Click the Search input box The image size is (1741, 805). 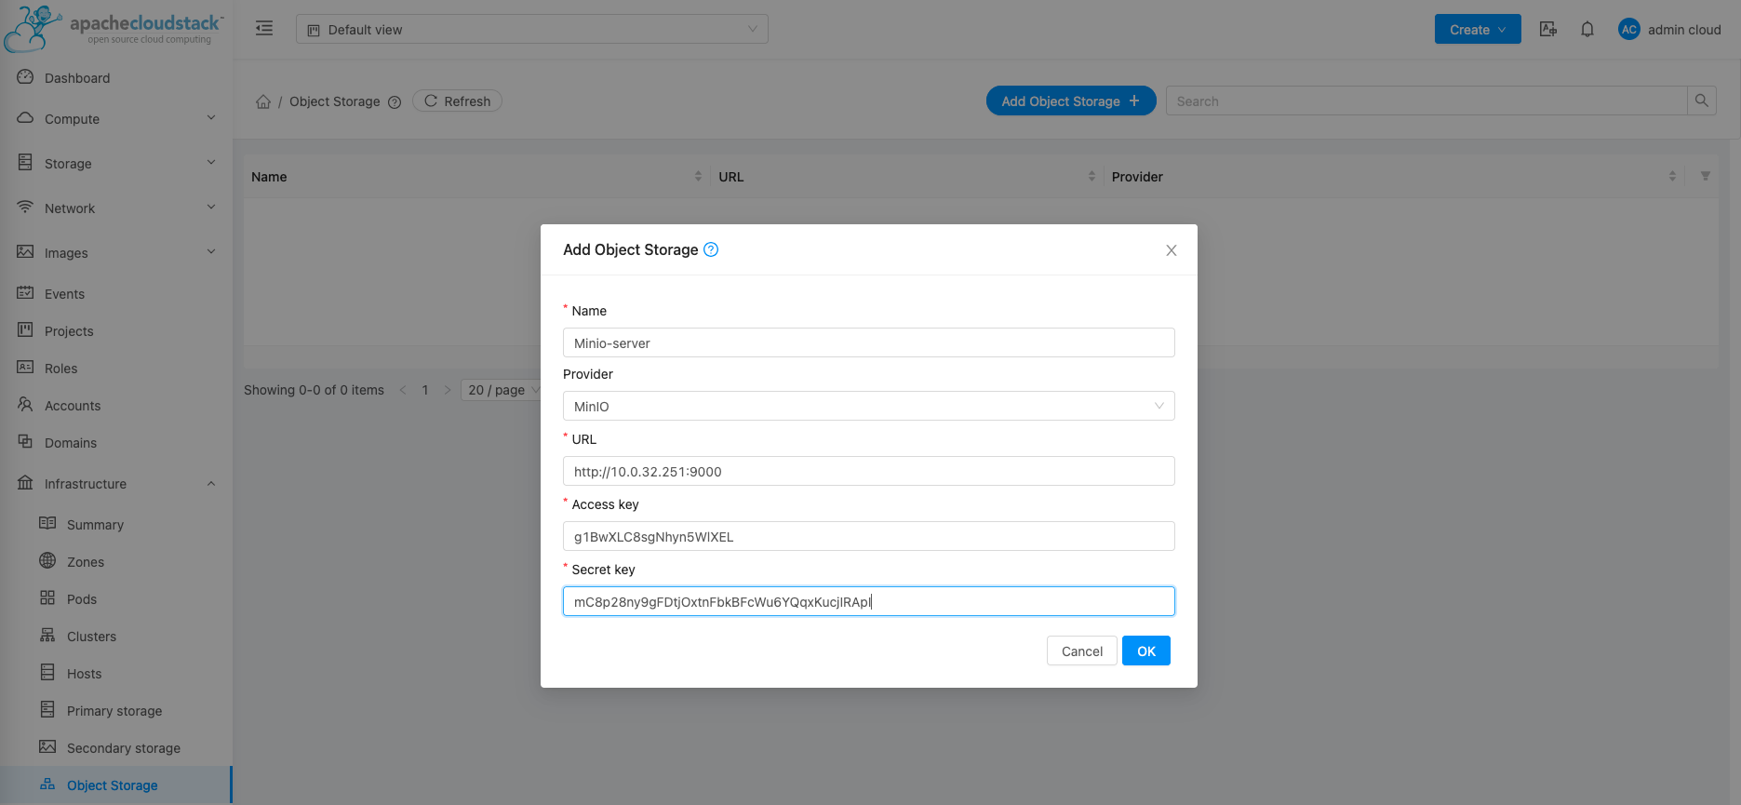point(1426,101)
